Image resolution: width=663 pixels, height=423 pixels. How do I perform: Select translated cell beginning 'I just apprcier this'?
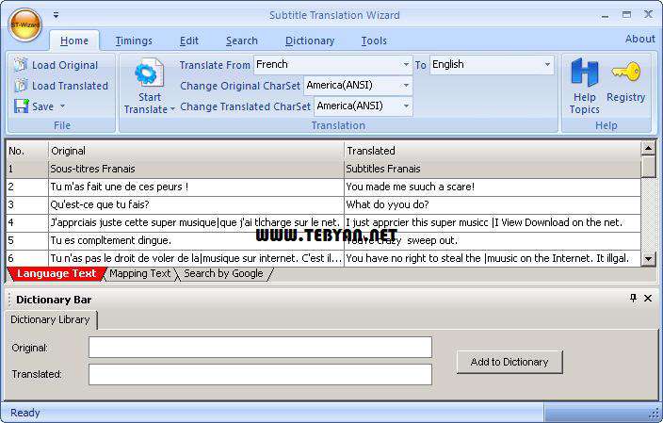(x=493, y=223)
